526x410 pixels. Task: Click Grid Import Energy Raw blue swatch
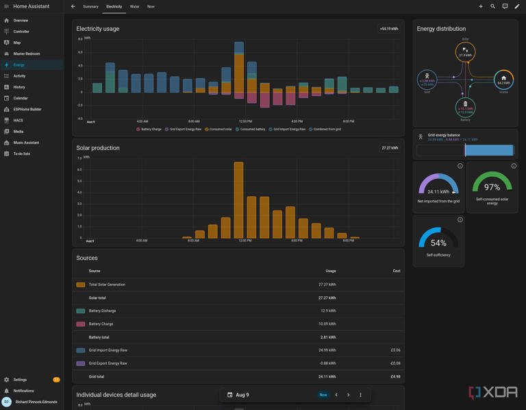point(81,350)
